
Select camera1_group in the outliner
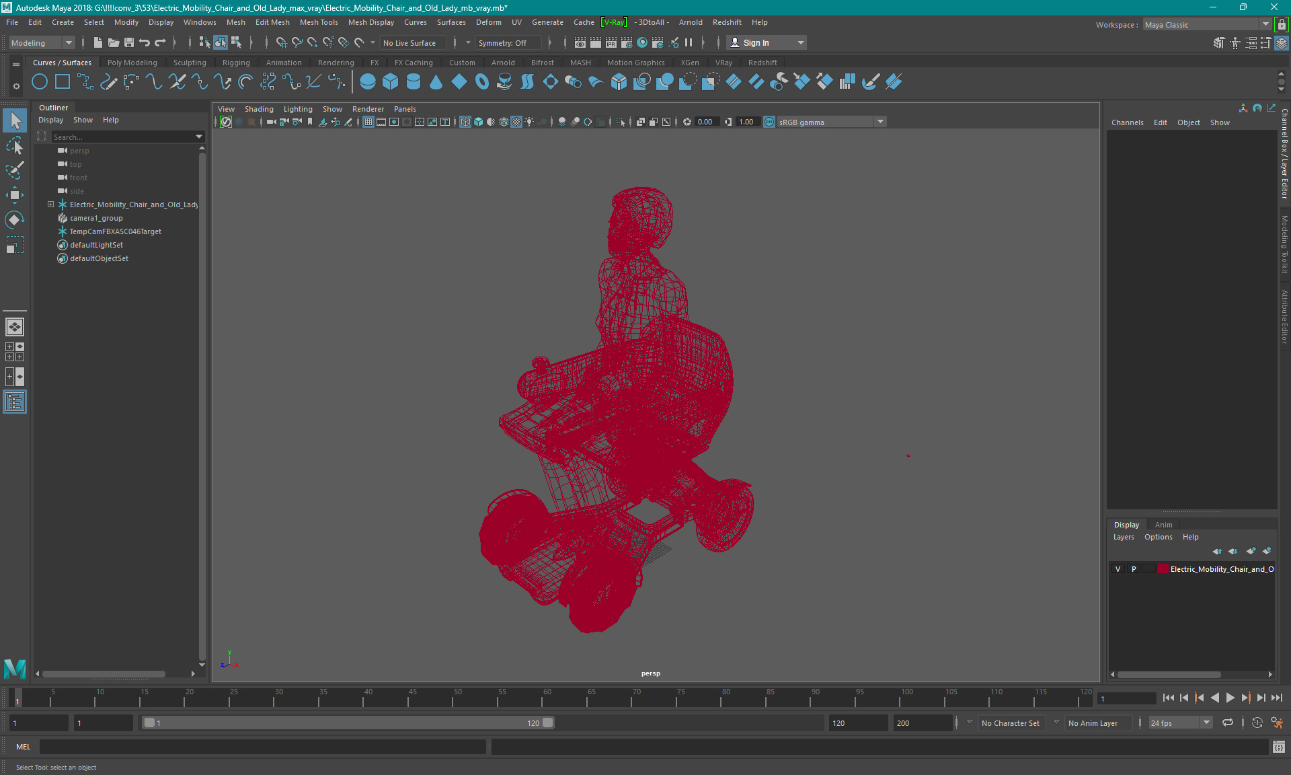click(96, 218)
